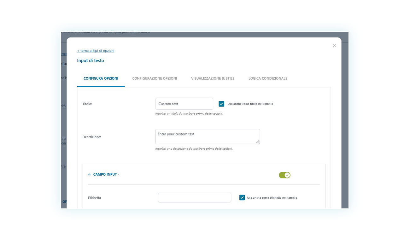Select the Logica Condizionale tab

pyautogui.click(x=268, y=78)
